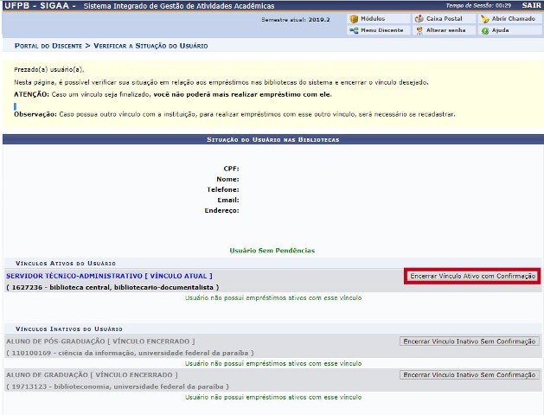This screenshot has height=415, width=544.
Task: Open the Módulos box icon
Action: [354, 18]
